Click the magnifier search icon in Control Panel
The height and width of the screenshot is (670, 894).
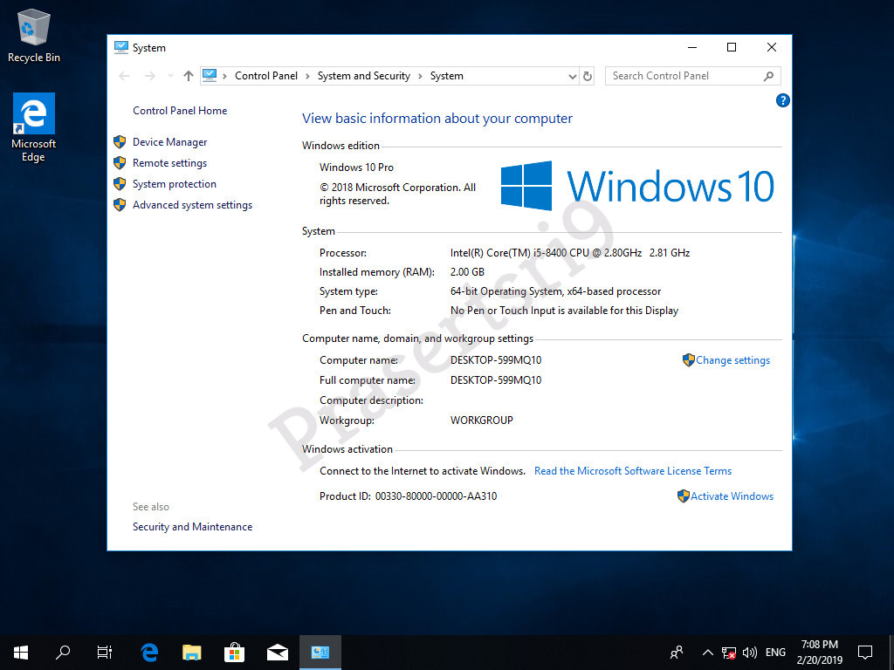pyautogui.click(x=768, y=76)
